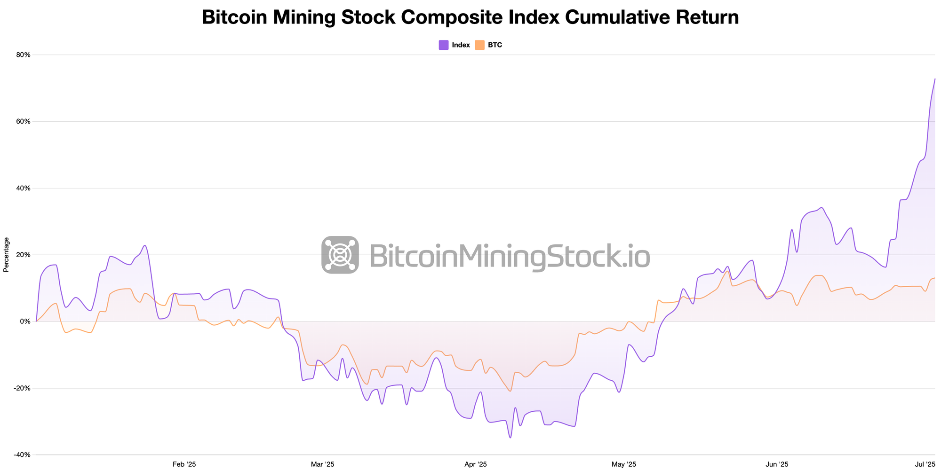The image size is (941, 470).
Task: Click the 80% y-axis tick label
Action: (x=23, y=55)
